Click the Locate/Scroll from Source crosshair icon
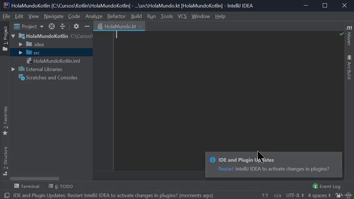 pyautogui.click(x=51, y=27)
